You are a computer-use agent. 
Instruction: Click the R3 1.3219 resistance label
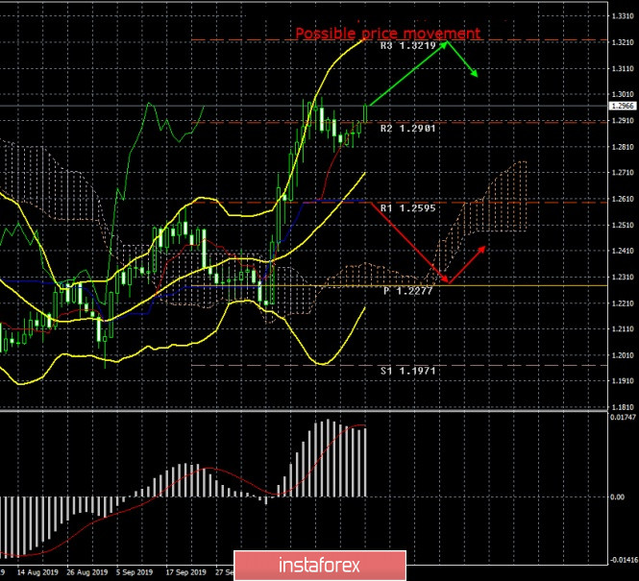(408, 45)
